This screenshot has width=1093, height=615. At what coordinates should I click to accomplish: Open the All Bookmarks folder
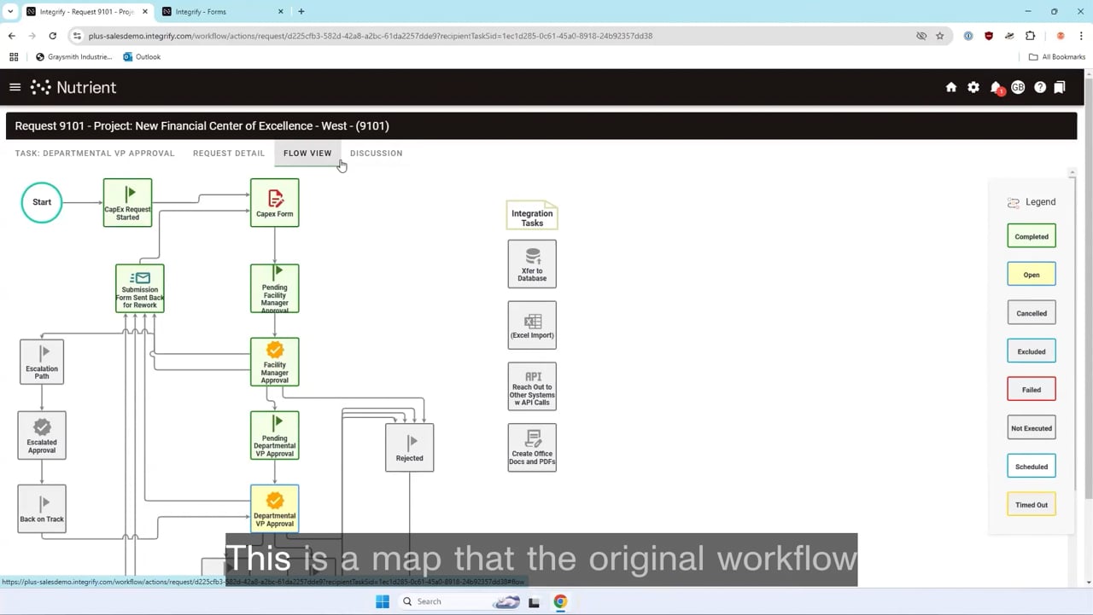pyautogui.click(x=1057, y=57)
